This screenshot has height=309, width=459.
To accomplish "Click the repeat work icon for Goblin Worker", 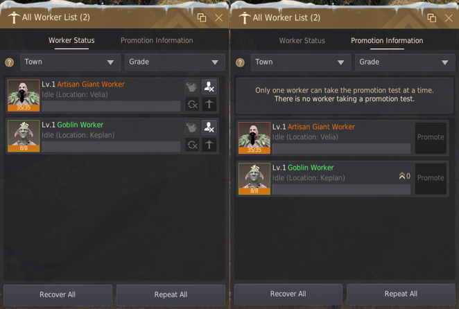I will (192, 145).
